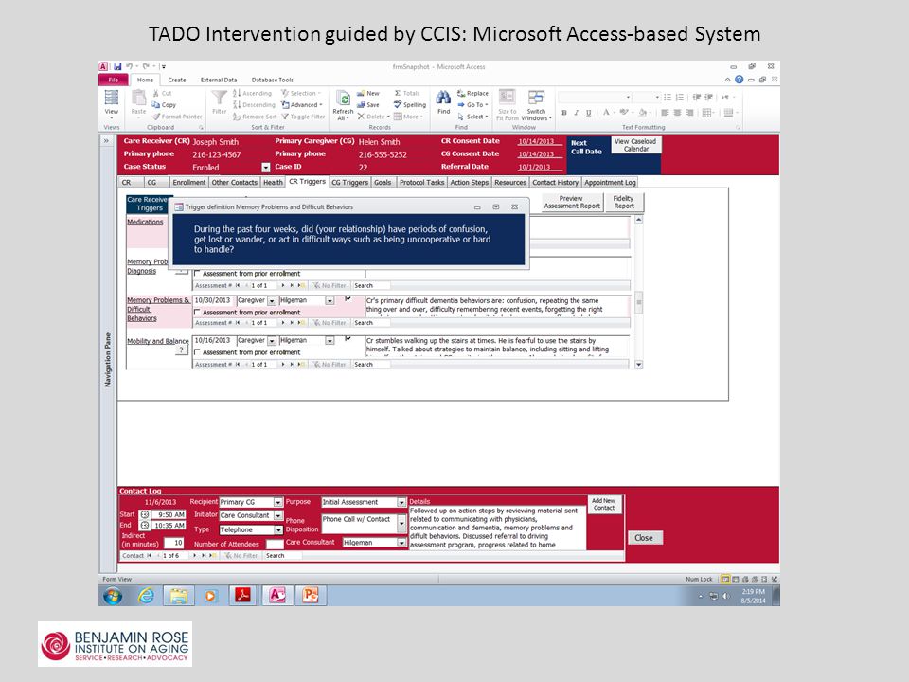Click the Save icon in quick access toolbar
This screenshot has width=909, height=682.
click(117, 66)
